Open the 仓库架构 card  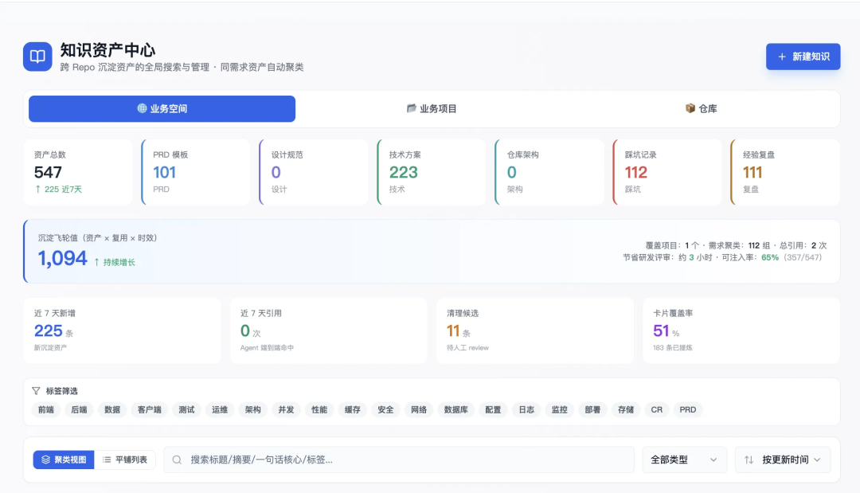549,172
